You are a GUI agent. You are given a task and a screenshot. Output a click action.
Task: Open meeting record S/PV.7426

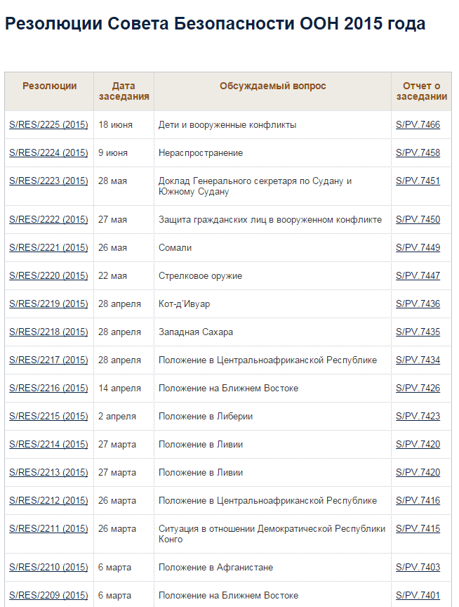[418, 388]
